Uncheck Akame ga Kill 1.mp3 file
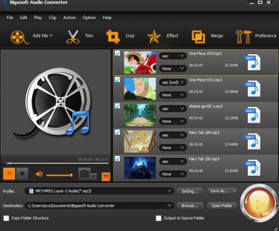The width and height of the screenshot is (279, 231). point(117,106)
